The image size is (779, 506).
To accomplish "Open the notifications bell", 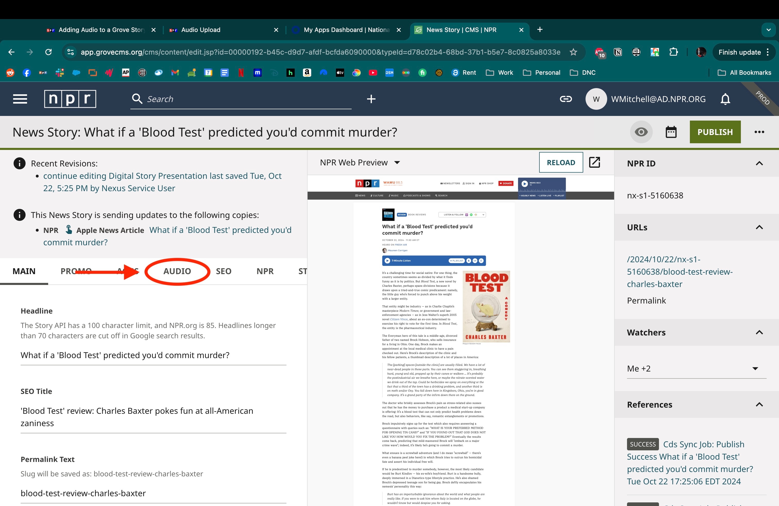I will coord(725,99).
